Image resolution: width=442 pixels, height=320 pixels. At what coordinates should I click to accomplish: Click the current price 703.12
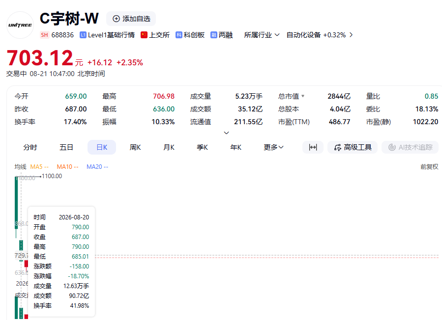coord(40,58)
